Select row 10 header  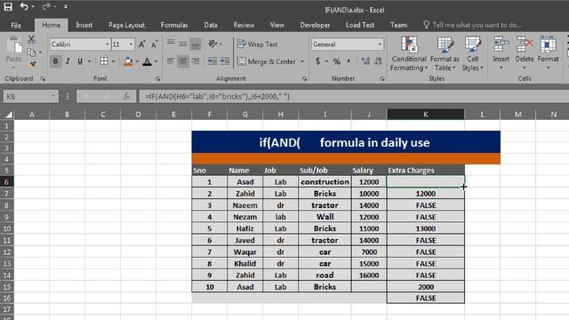7,228
